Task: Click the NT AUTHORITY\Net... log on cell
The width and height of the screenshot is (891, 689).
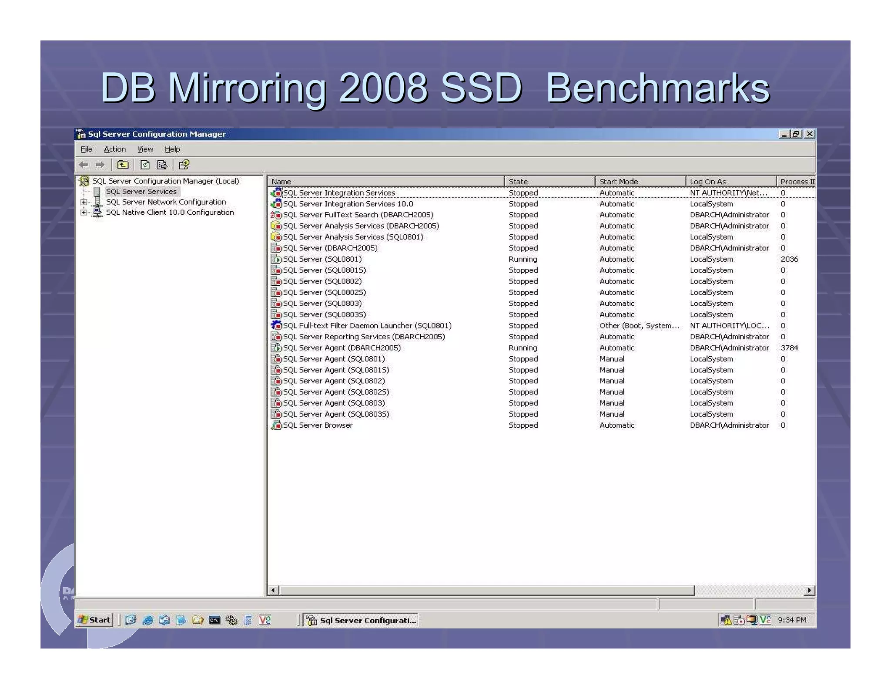Action: tap(729, 193)
